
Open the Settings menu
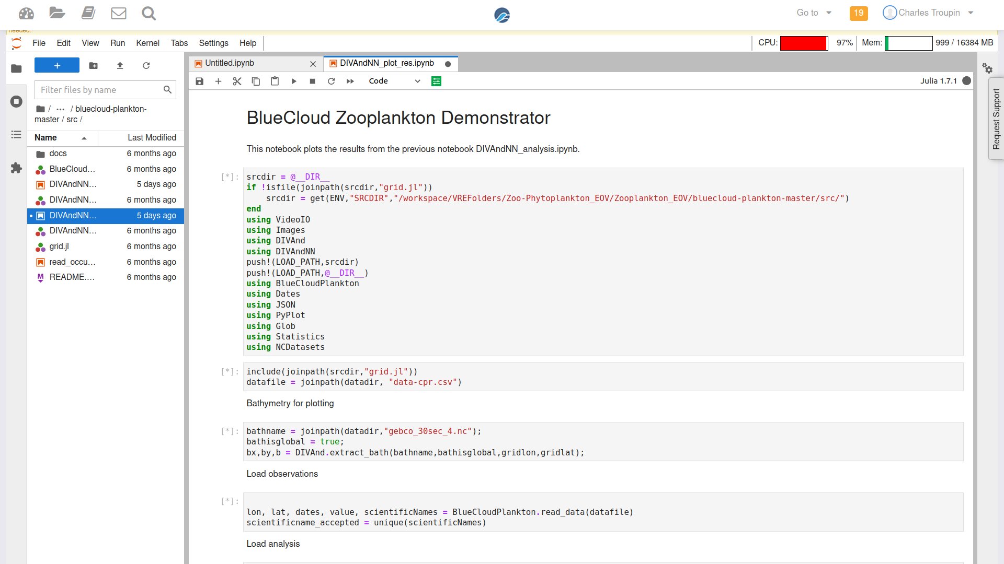point(213,43)
